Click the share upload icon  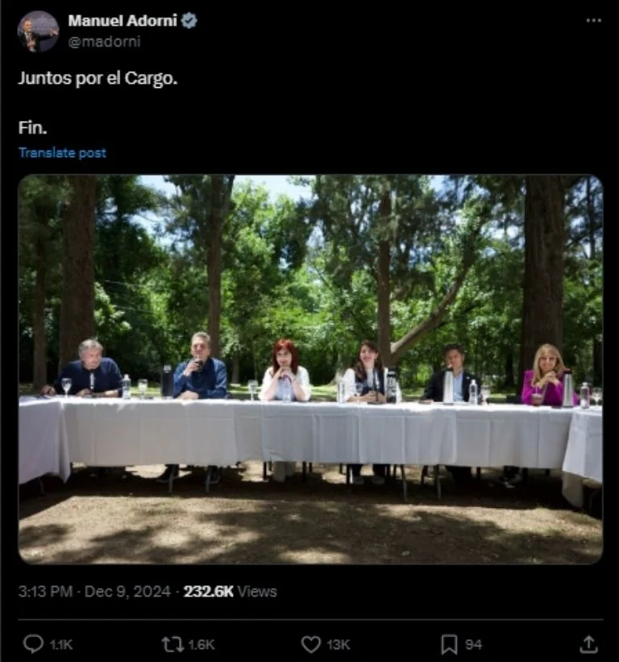pos(589,643)
